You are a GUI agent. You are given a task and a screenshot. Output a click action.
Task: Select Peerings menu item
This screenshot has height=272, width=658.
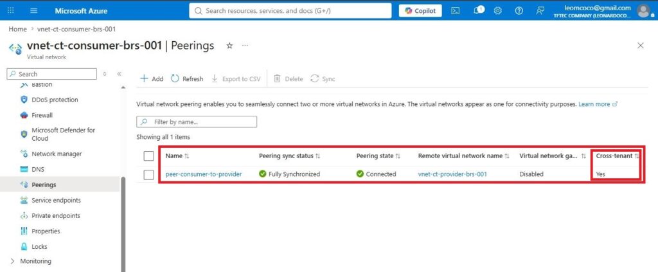coord(44,185)
